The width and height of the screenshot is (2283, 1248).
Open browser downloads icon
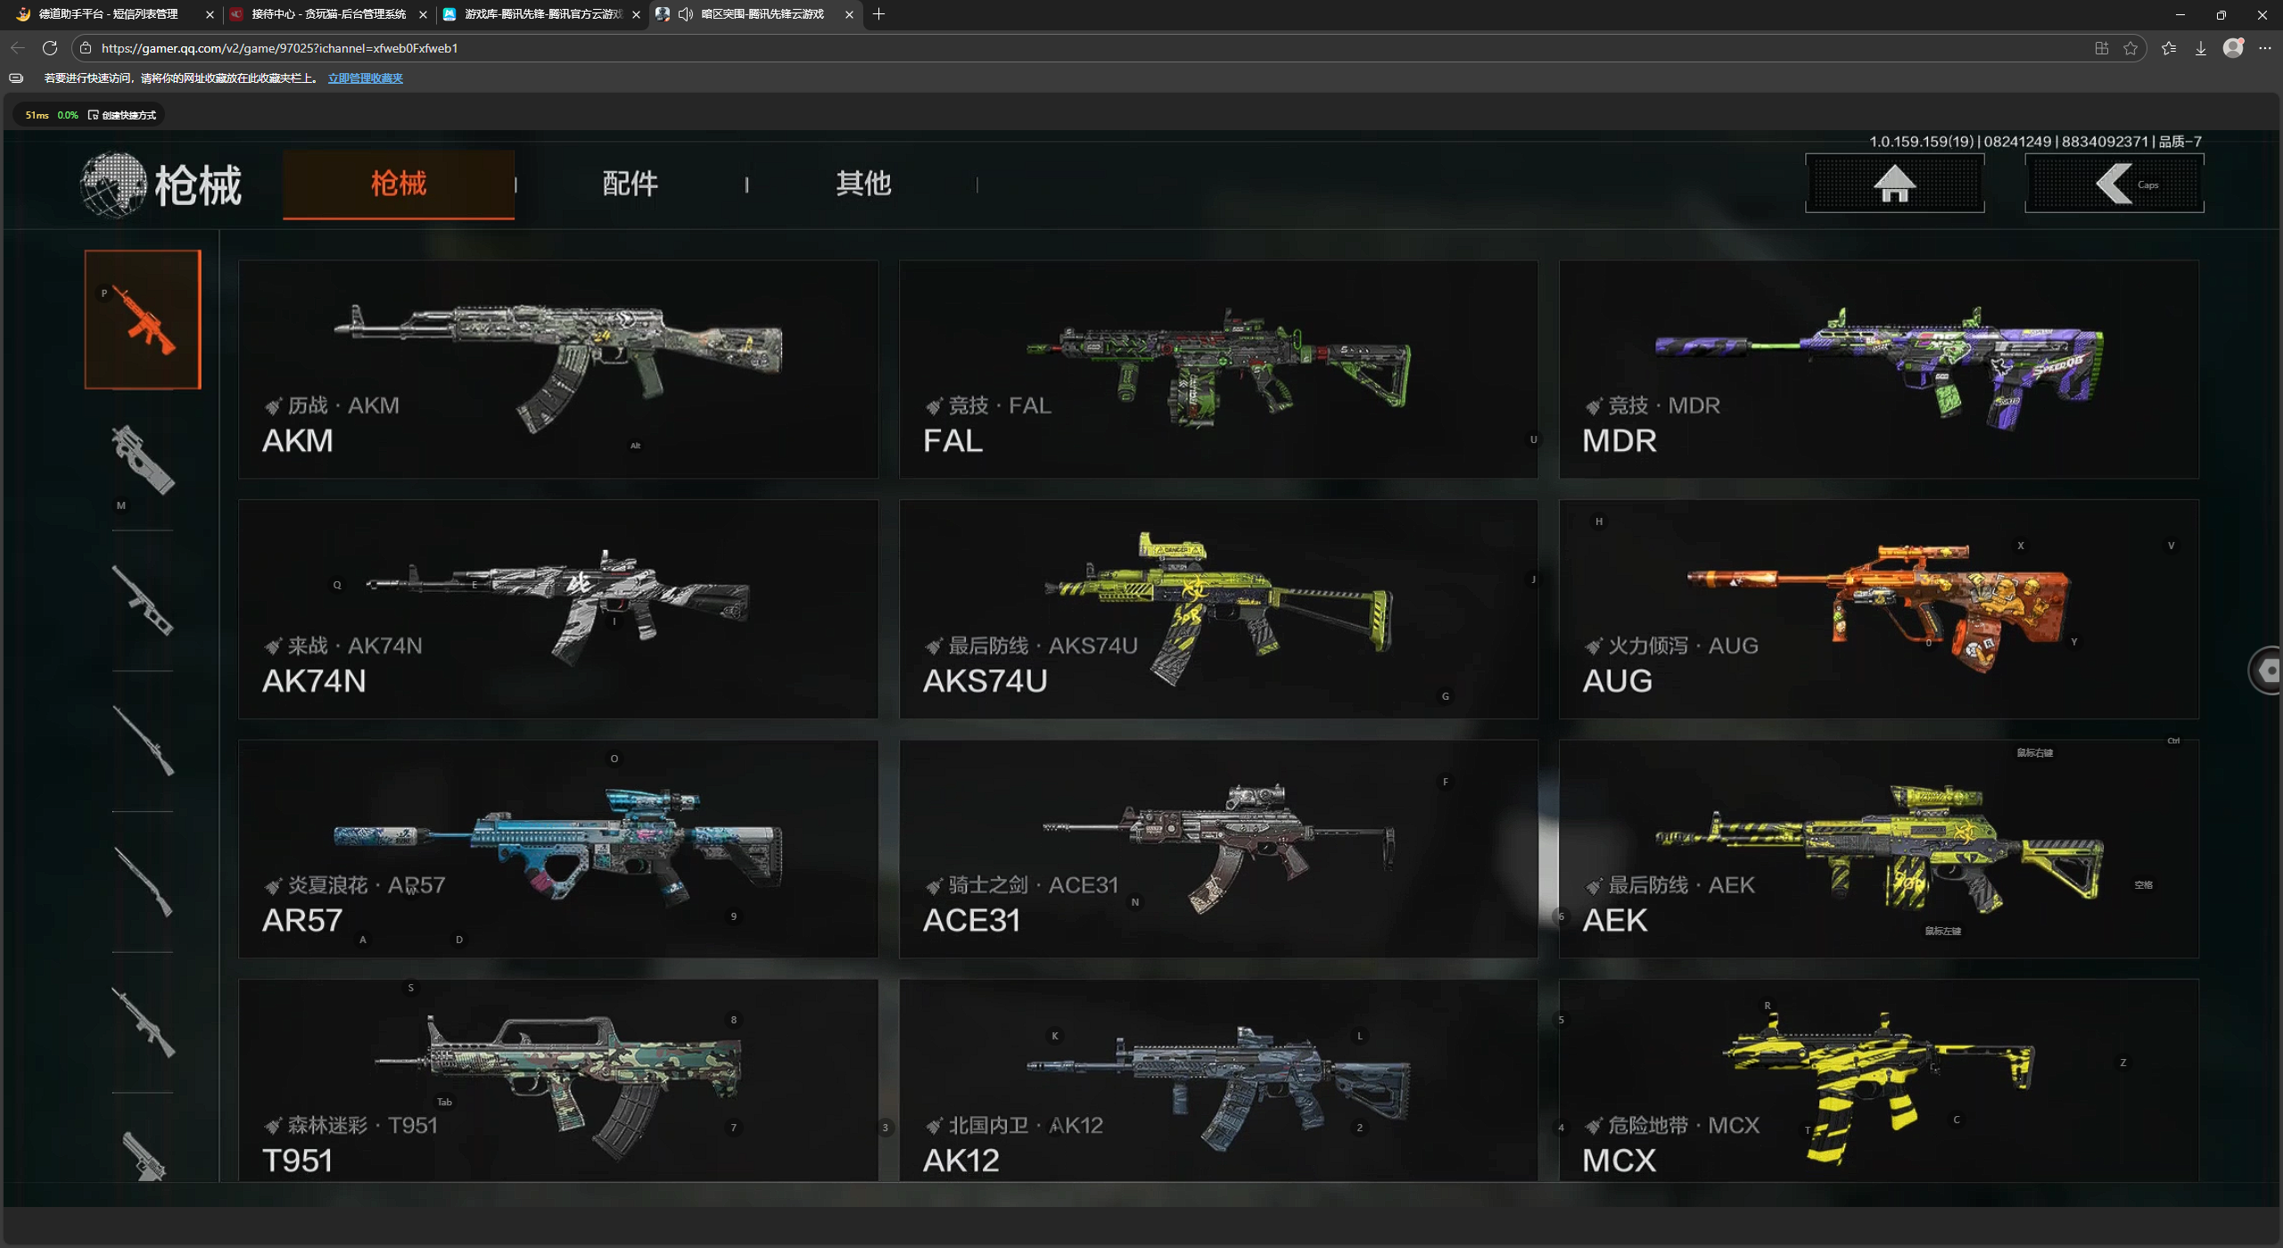click(x=2200, y=48)
